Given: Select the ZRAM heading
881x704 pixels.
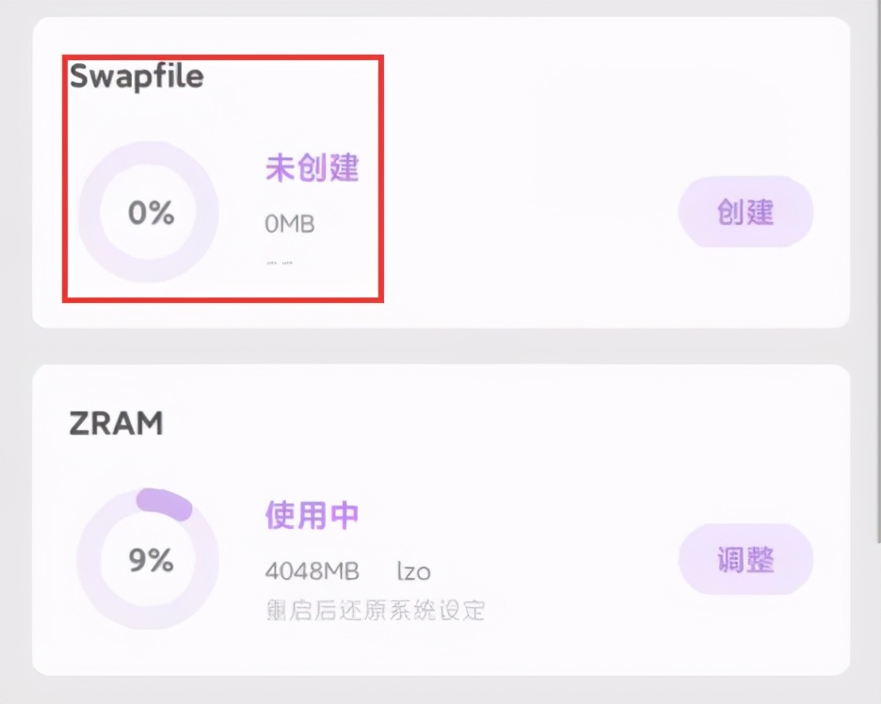Looking at the screenshot, I should 117,424.
